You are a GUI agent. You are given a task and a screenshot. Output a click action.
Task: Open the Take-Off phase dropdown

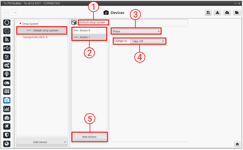pos(148,41)
